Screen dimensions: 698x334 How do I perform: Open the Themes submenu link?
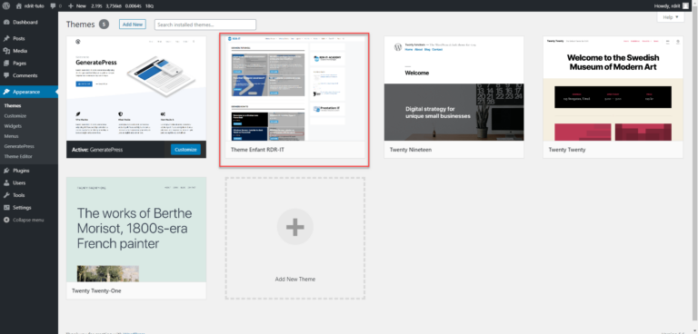(x=13, y=106)
